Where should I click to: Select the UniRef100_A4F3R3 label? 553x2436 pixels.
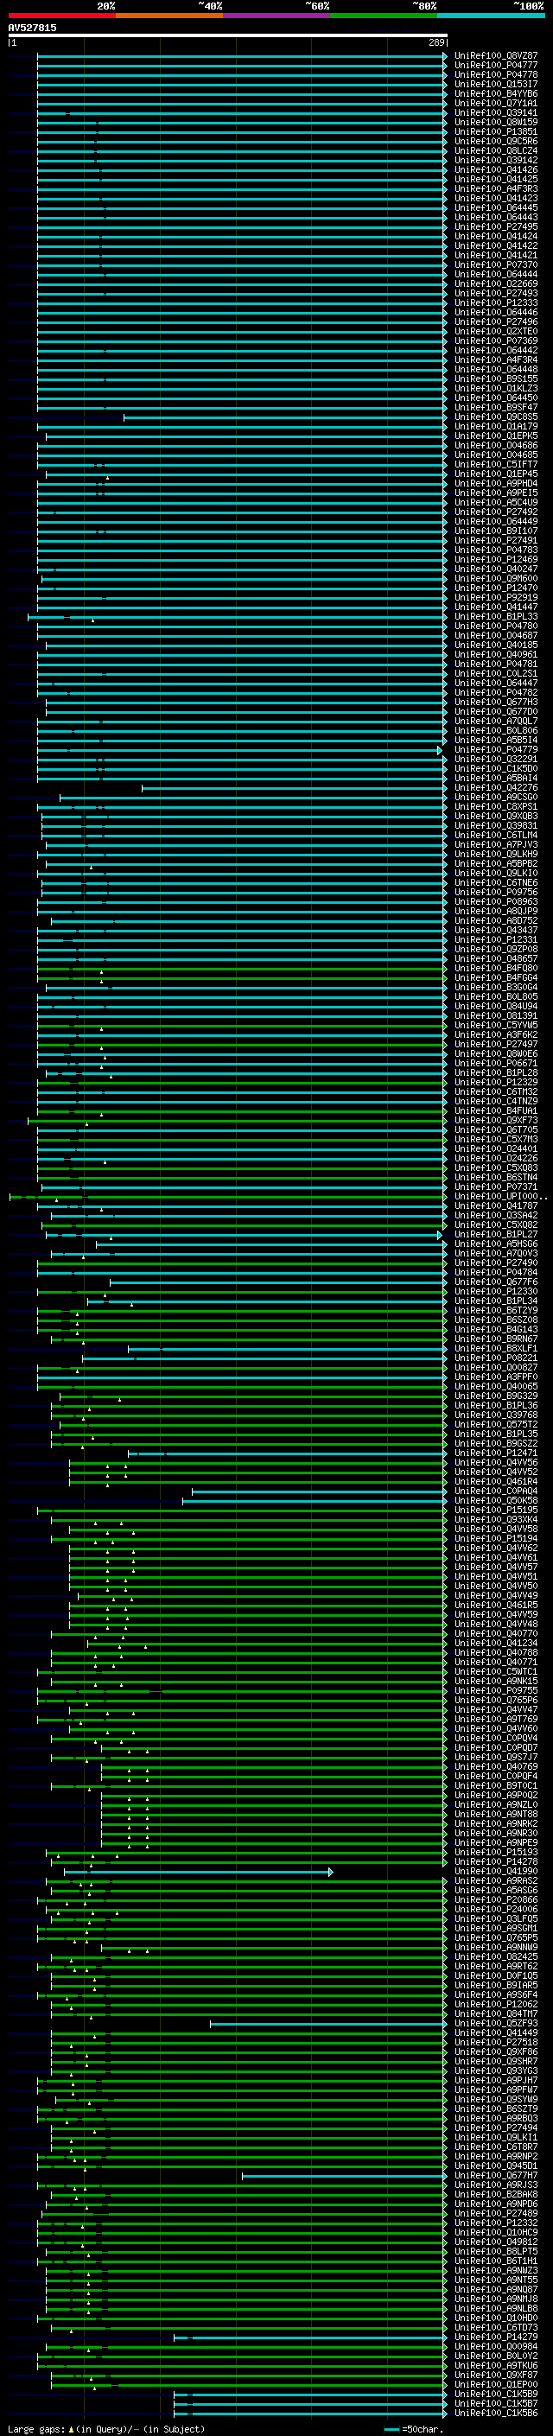click(x=496, y=189)
